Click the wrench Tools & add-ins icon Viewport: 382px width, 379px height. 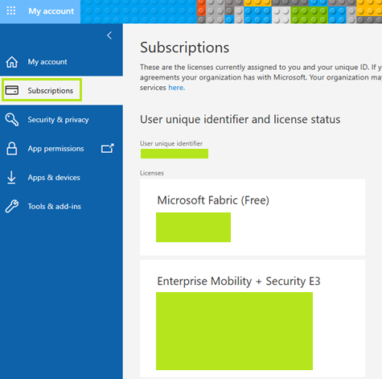[12, 206]
